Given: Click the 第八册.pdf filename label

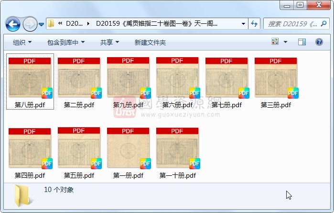Looking at the screenshot, I should point(30,105).
